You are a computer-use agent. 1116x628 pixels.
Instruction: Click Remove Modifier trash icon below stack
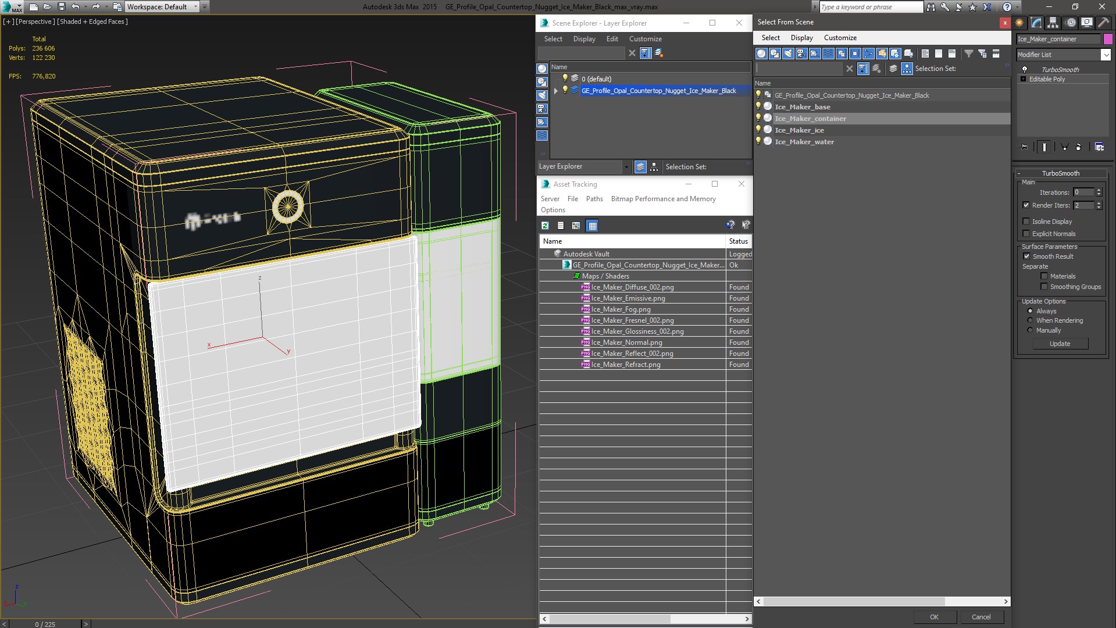point(1079,147)
